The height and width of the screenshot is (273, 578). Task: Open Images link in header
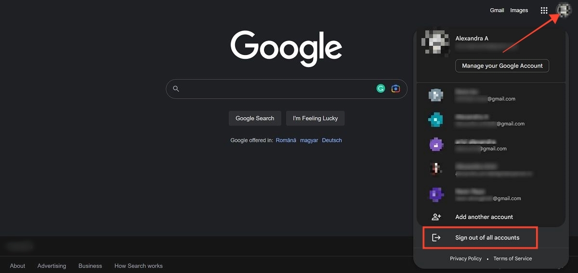click(519, 10)
